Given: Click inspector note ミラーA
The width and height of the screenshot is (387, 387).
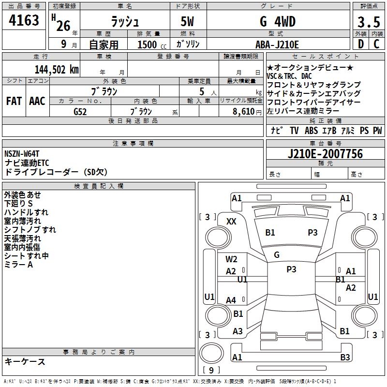Looking at the screenshot, I should click(18, 265).
